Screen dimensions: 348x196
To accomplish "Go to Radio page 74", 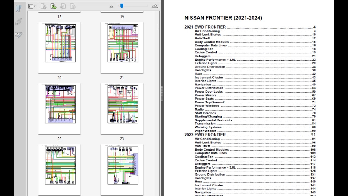I will tap(255, 109).
